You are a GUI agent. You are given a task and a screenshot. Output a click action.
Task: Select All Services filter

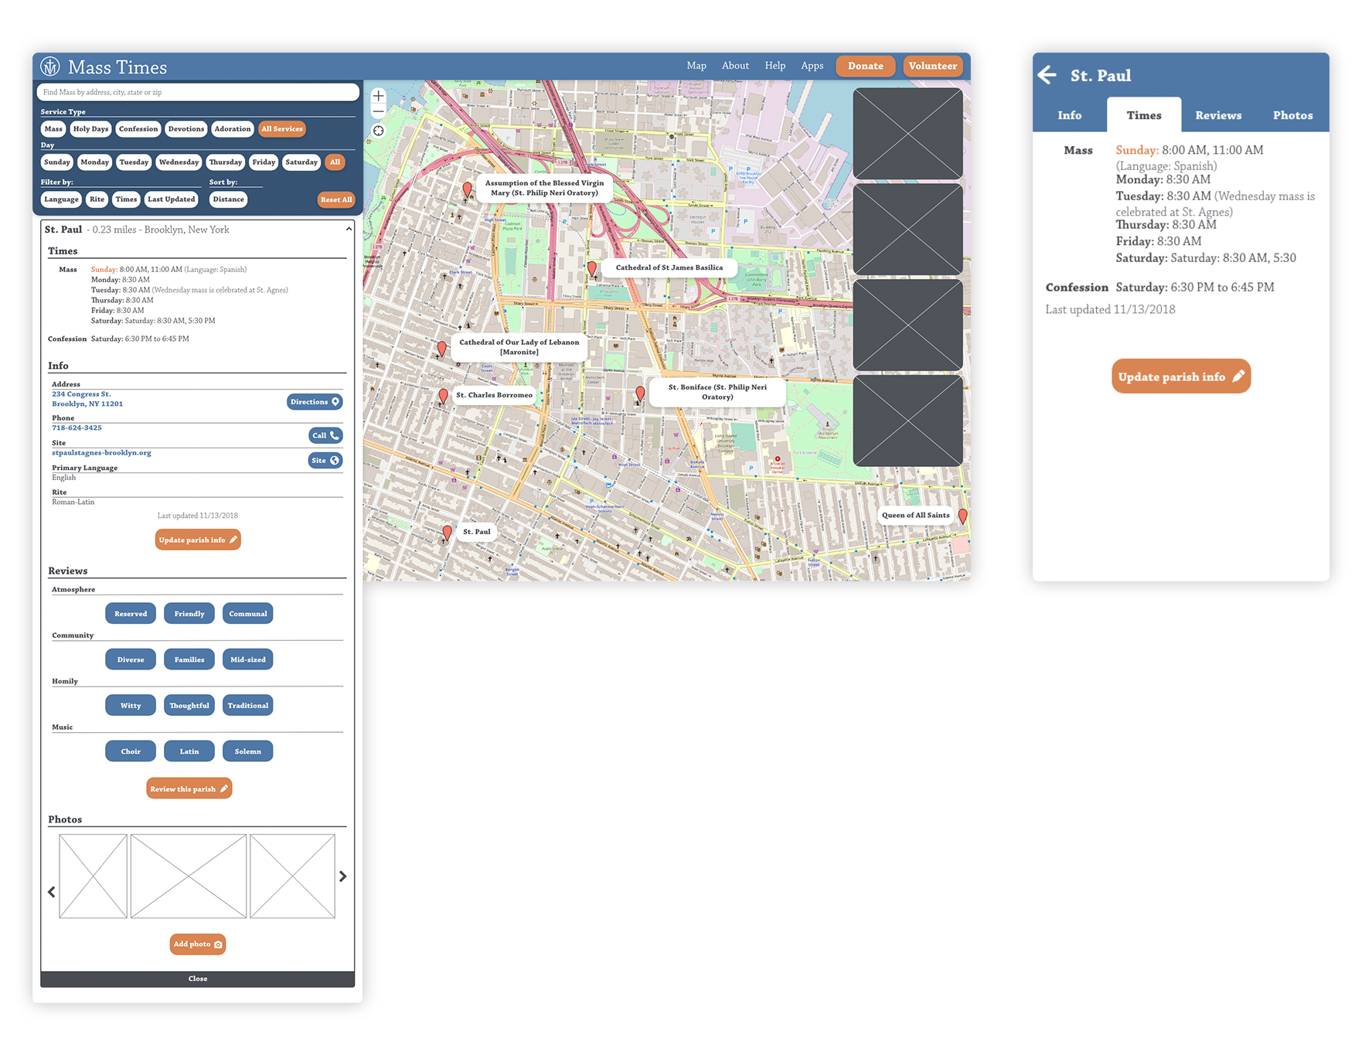pos(282,129)
